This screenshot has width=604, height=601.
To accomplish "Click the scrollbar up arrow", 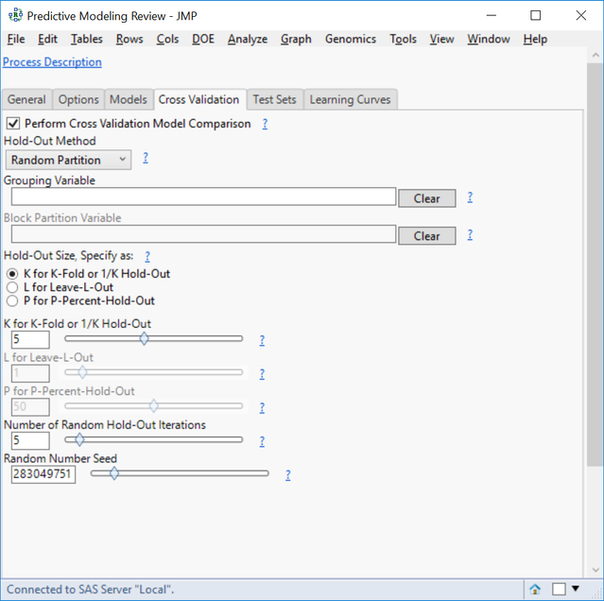I will pos(595,55).
